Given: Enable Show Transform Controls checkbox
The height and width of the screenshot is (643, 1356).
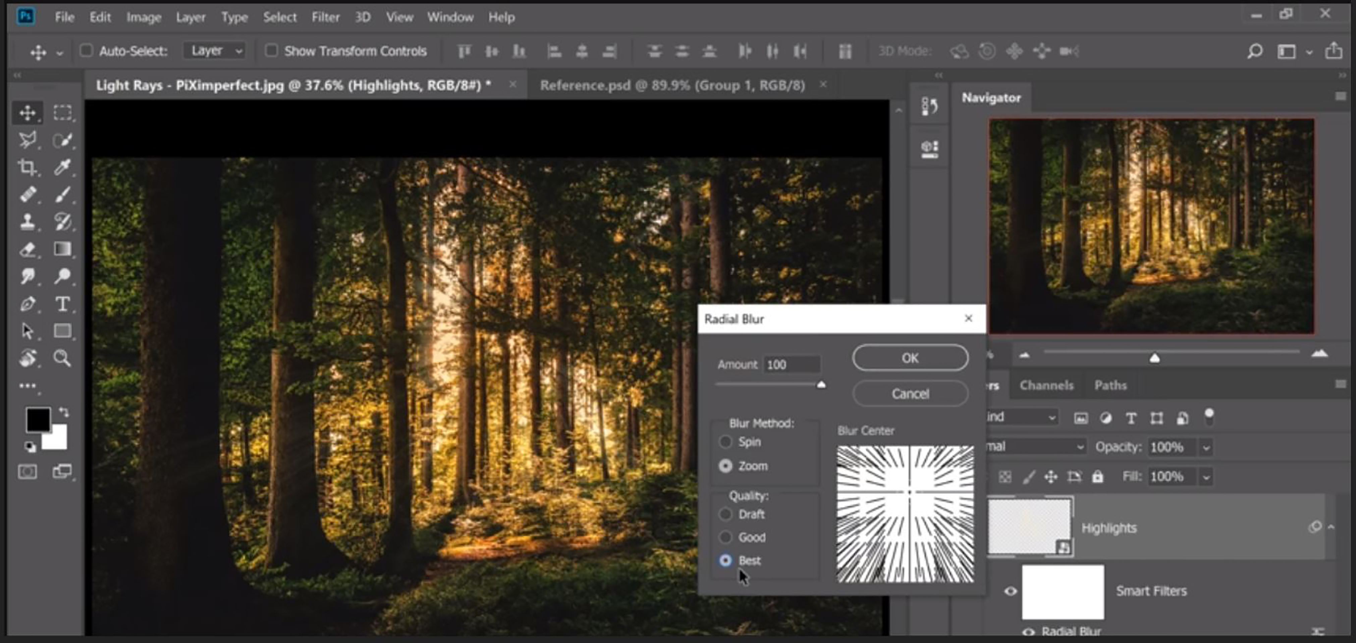Looking at the screenshot, I should (271, 51).
